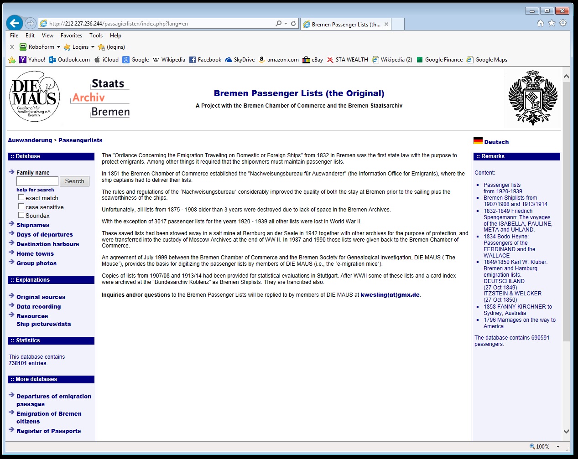Viewport: 578px width, 459px height.
Task: Click the page vertical scrollbar down arrow
Action: [566, 431]
